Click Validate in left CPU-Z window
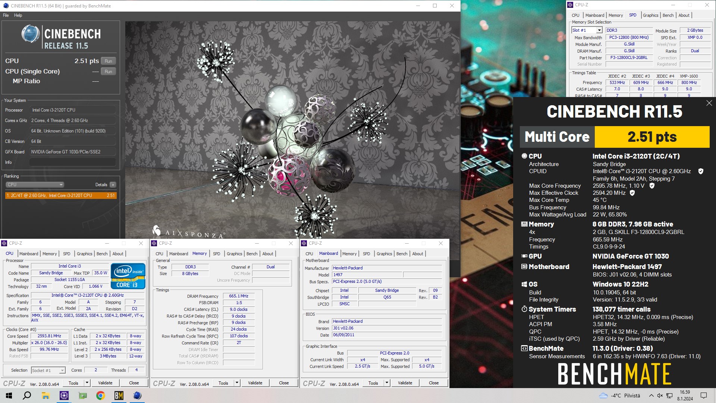Image resolution: width=716 pixels, height=403 pixels. [105, 383]
